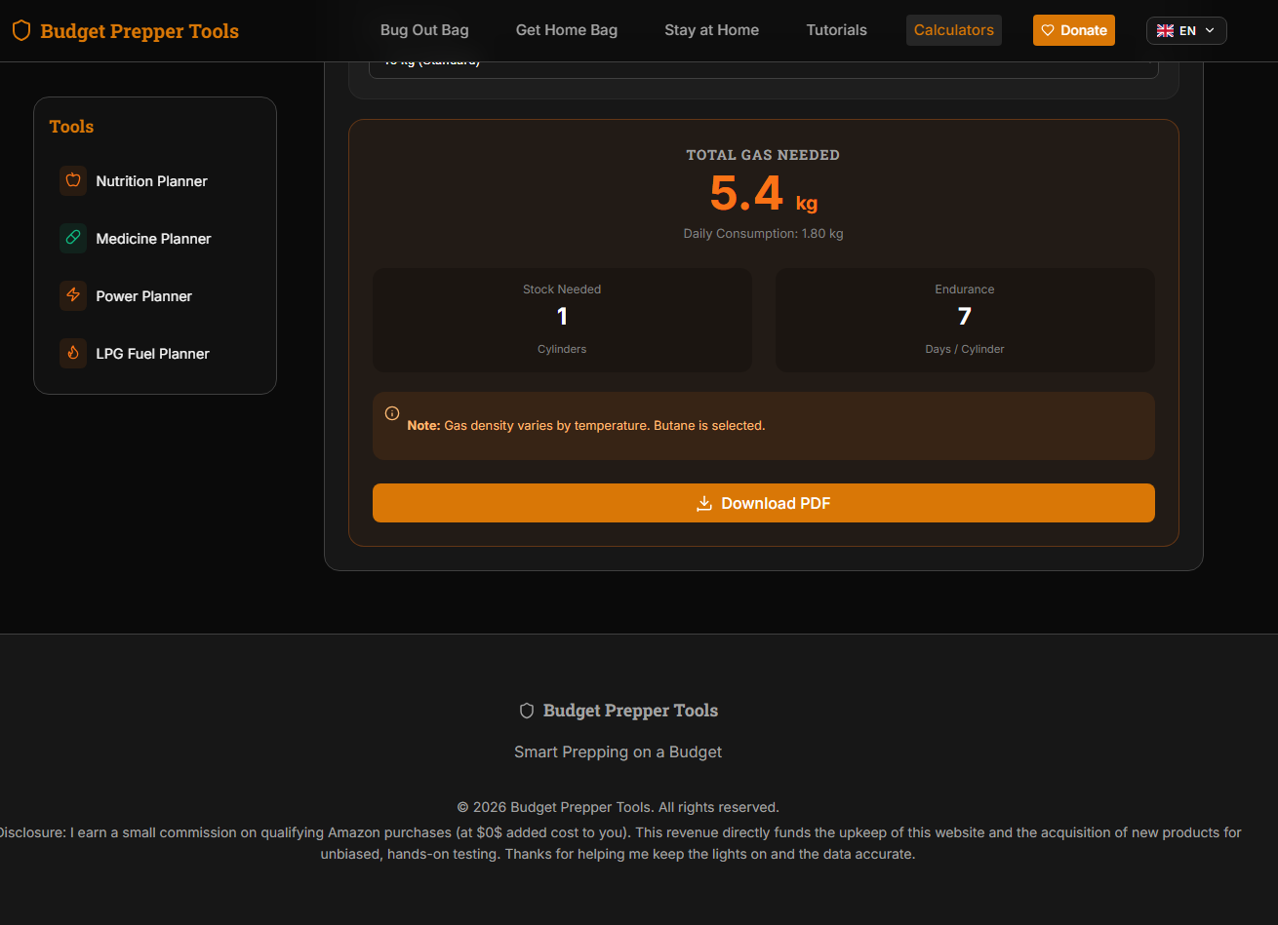This screenshot has width=1278, height=925.
Task: Open Medicine Planner tool
Action: click(x=155, y=239)
